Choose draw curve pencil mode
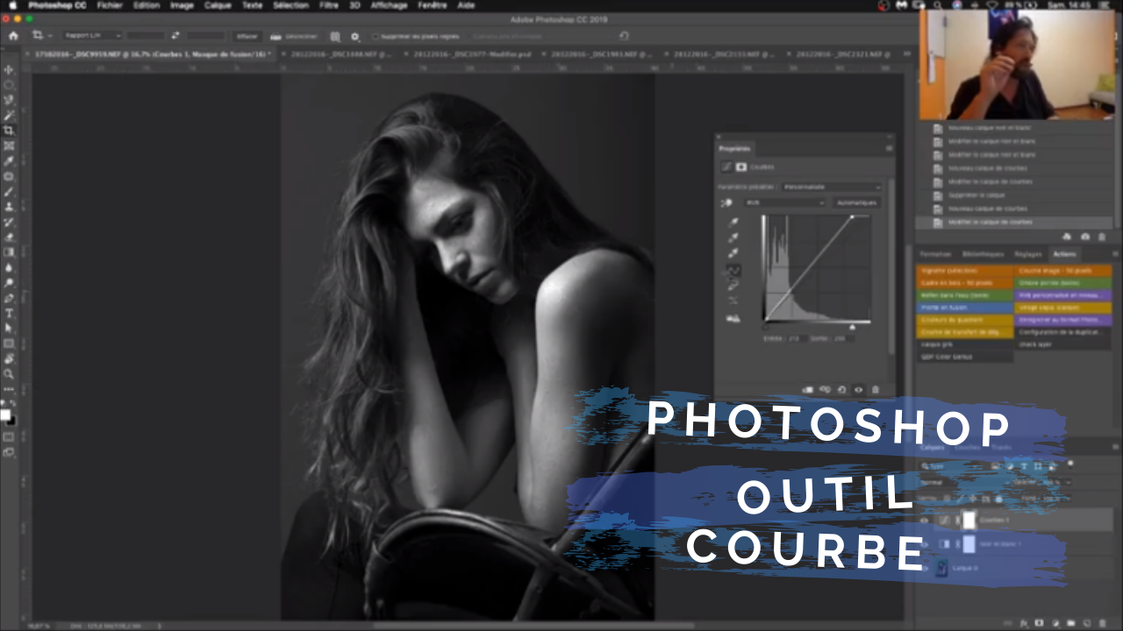Screen dimensions: 1123x631 pos(733,285)
